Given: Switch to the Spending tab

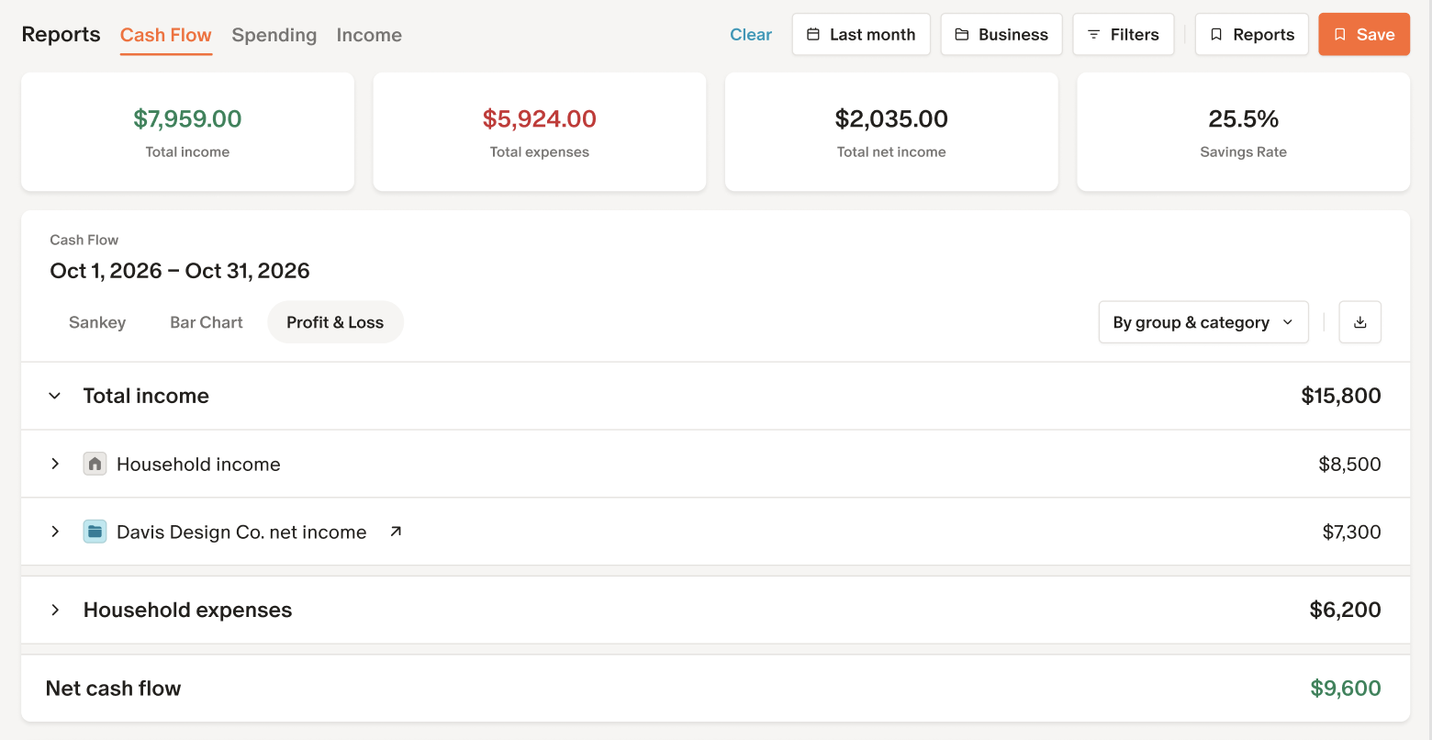Looking at the screenshot, I should click(x=274, y=35).
